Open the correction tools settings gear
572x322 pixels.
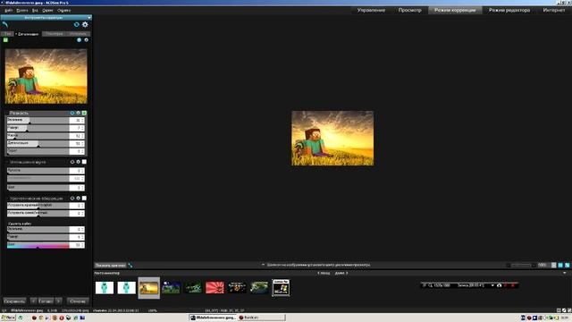[85, 24]
